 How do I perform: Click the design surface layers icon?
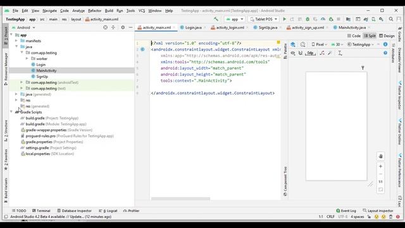point(293,44)
